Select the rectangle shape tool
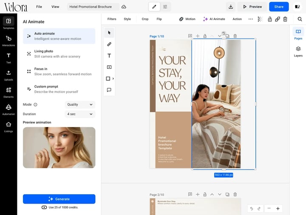The height and width of the screenshot is (215, 306). tap(108, 79)
